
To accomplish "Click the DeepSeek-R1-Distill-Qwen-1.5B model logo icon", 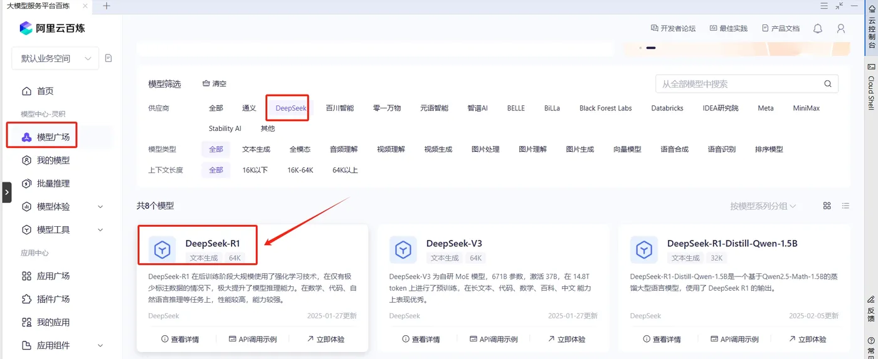I will (x=644, y=250).
